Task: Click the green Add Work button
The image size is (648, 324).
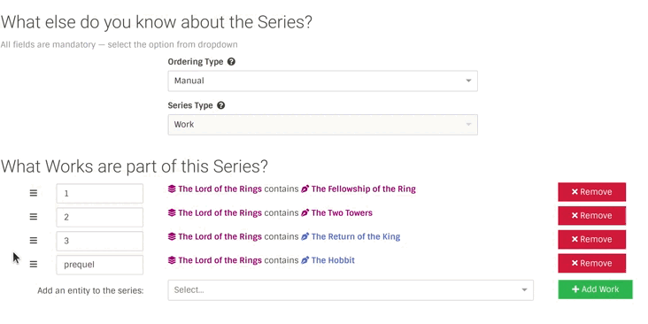Action: (x=595, y=289)
